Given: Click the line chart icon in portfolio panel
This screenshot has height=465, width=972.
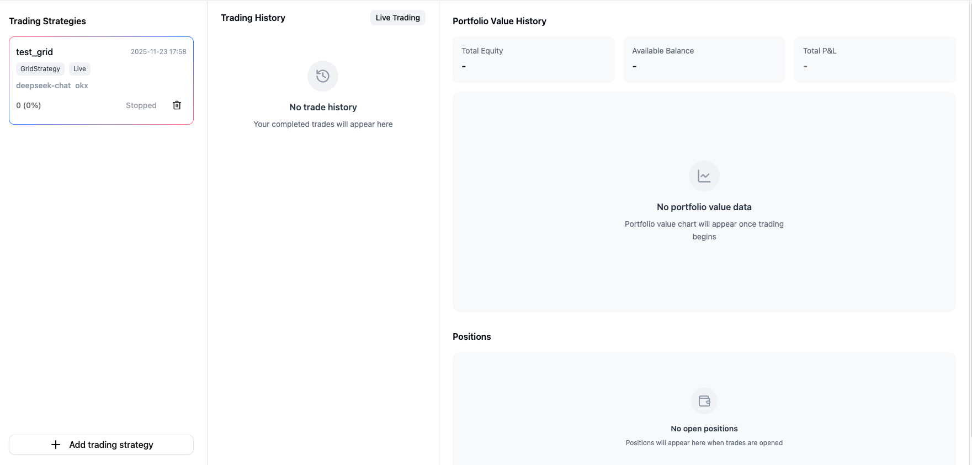Looking at the screenshot, I should (x=704, y=176).
